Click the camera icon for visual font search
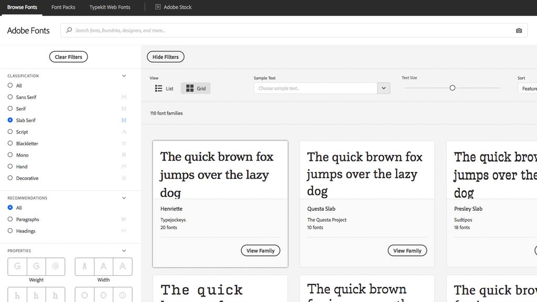 (x=519, y=30)
